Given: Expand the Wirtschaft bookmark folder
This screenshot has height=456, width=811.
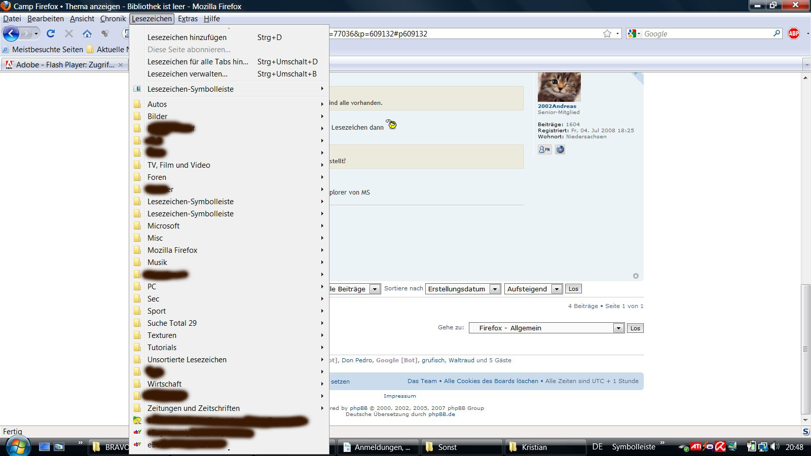Looking at the screenshot, I should 229,384.
